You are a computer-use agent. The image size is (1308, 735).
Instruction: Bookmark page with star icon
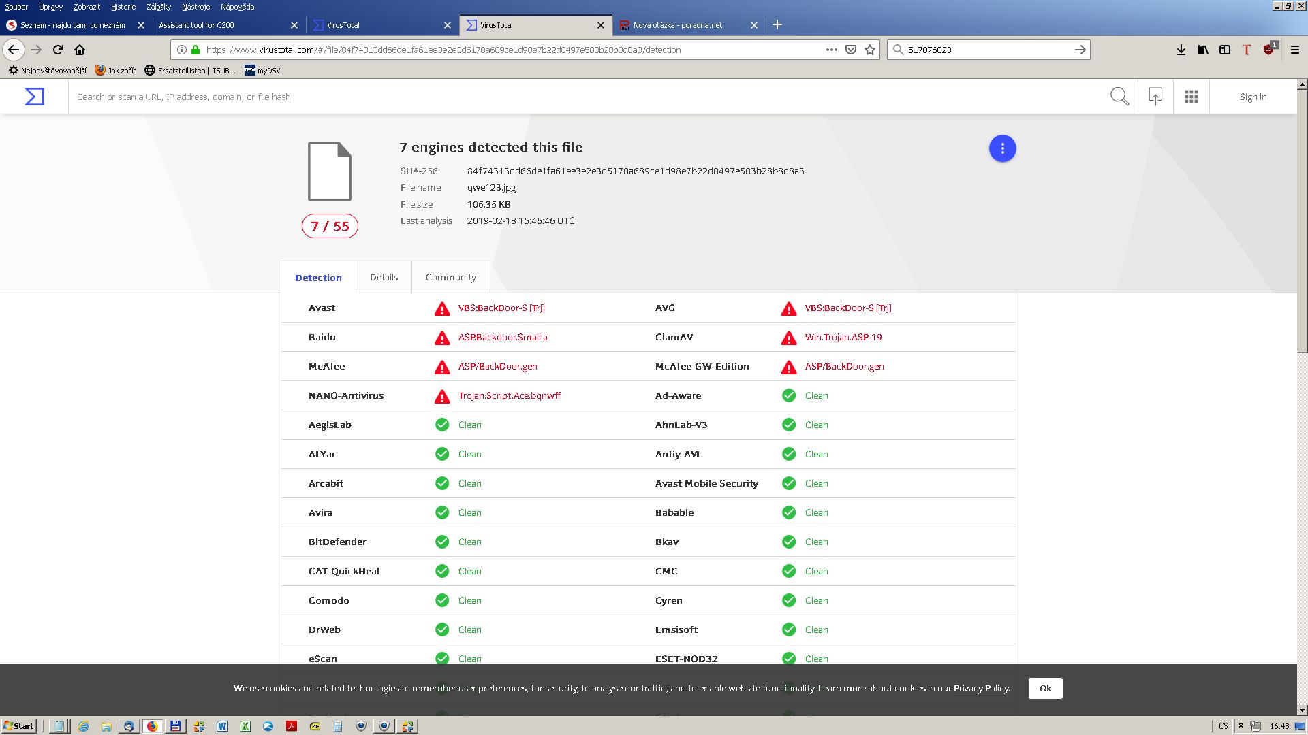[870, 50]
